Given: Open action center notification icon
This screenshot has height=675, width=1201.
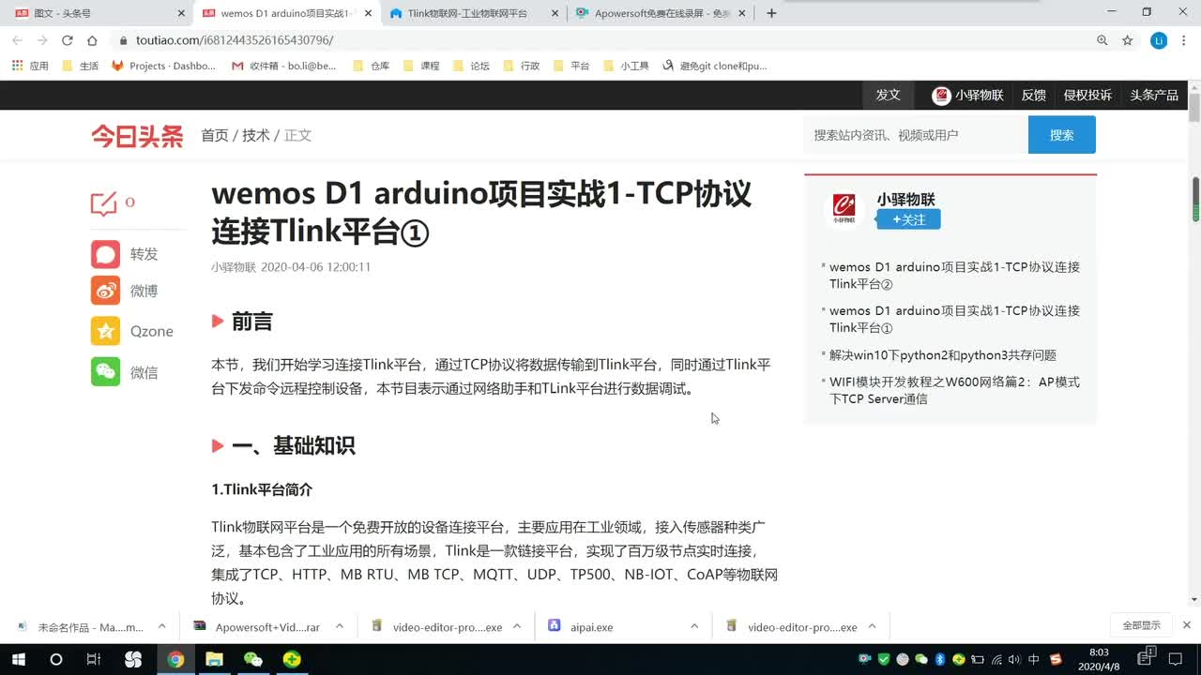Looking at the screenshot, I should coord(1176,659).
